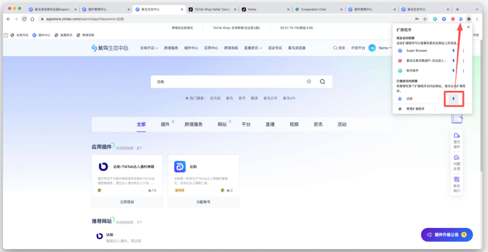Click the magnifier search icon in search box

(x=322, y=82)
